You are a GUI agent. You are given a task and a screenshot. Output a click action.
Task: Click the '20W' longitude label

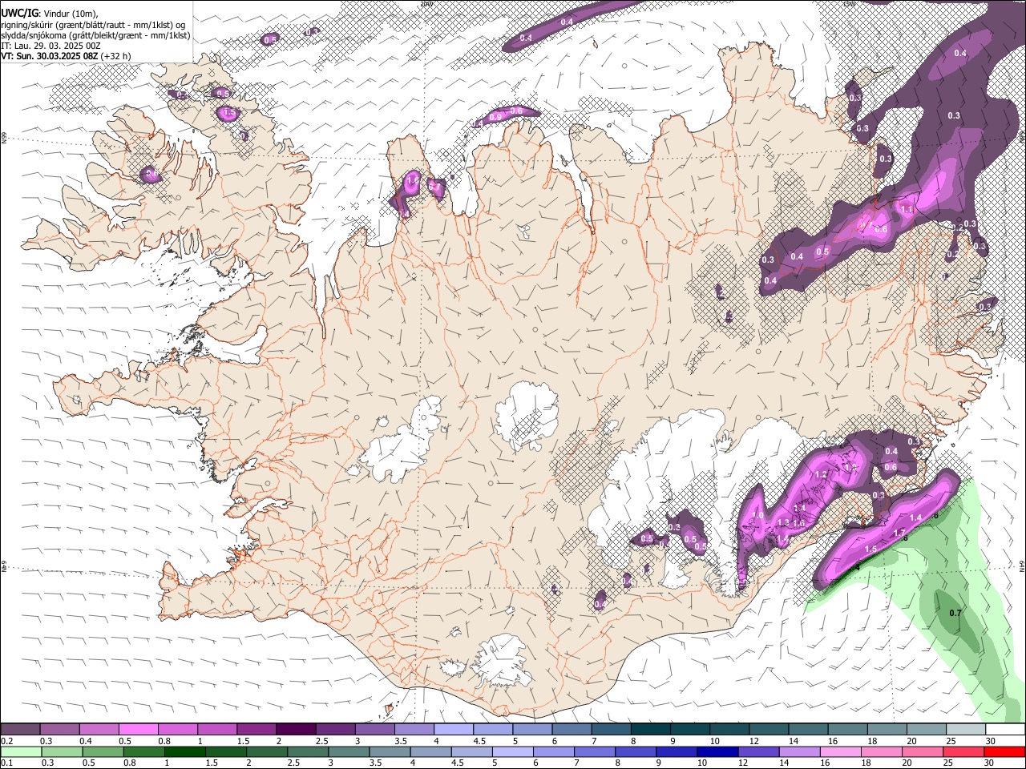tap(426, 3)
